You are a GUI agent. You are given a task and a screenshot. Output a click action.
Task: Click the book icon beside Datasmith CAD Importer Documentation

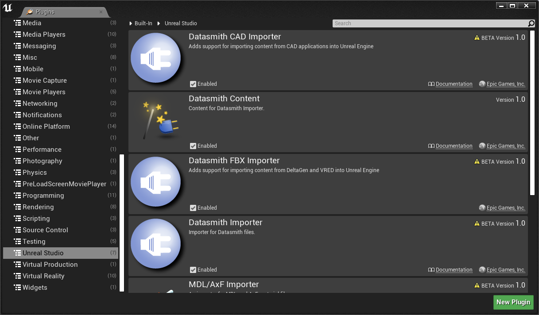tap(431, 84)
